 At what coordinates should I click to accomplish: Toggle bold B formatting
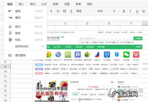[x=124, y=11]
